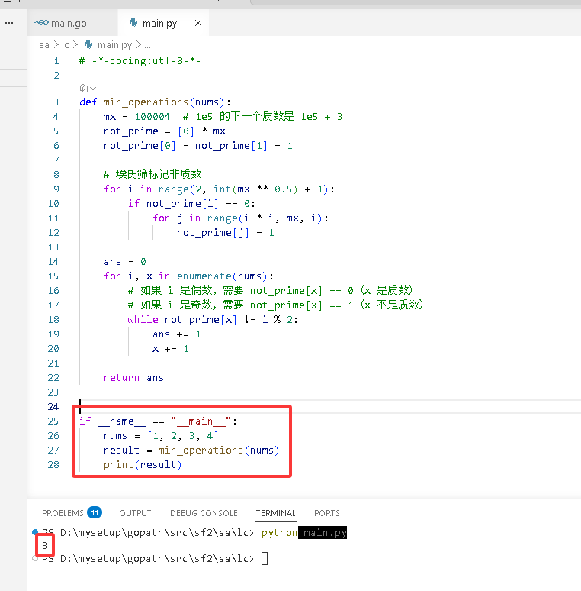
Task: Click the 'def min_operations(nums):' line
Action: click(x=155, y=102)
